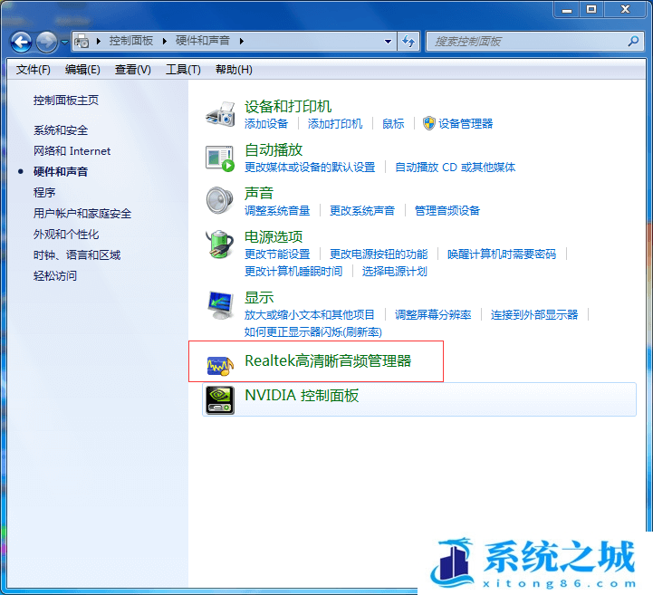Open 时钟、语言和区域 in sidebar
The width and height of the screenshot is (653, 595).
77,254
